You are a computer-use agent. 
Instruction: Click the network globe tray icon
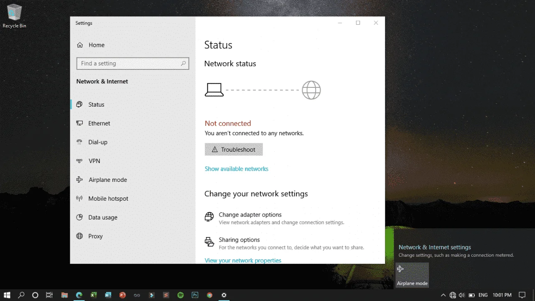pyautogui.click(x=453, y=295)
